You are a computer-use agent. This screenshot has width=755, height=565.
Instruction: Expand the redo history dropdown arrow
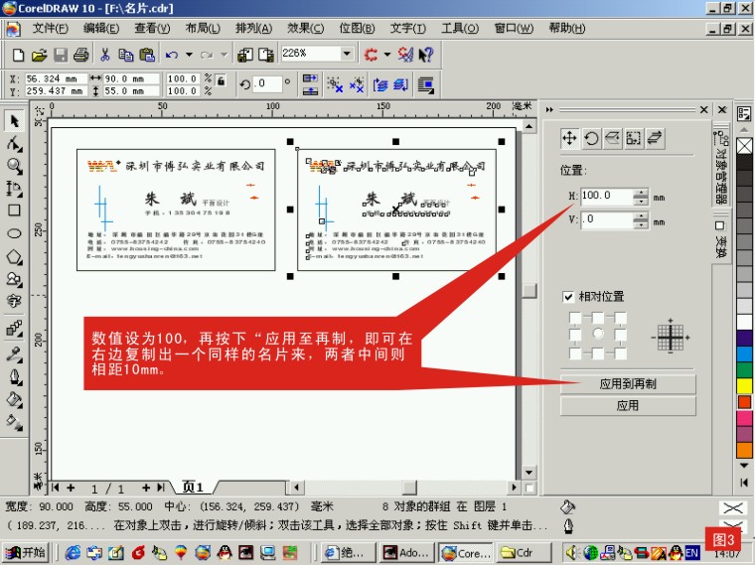point(224,55)
